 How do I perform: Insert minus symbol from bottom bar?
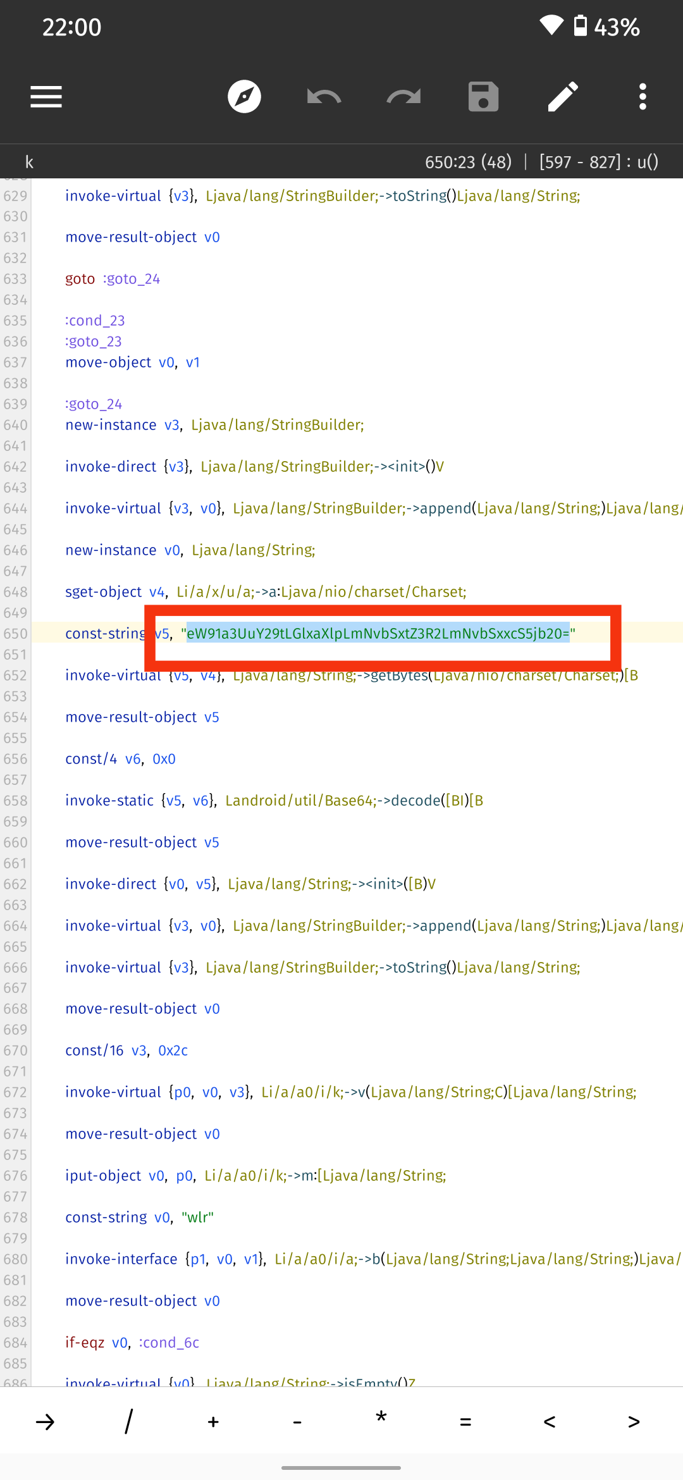[x=297, y=1422]
